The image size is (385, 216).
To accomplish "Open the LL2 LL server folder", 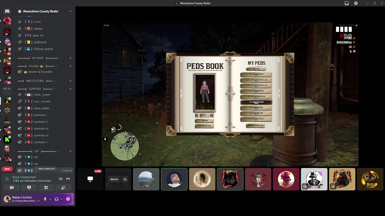I will coord(7,89).
